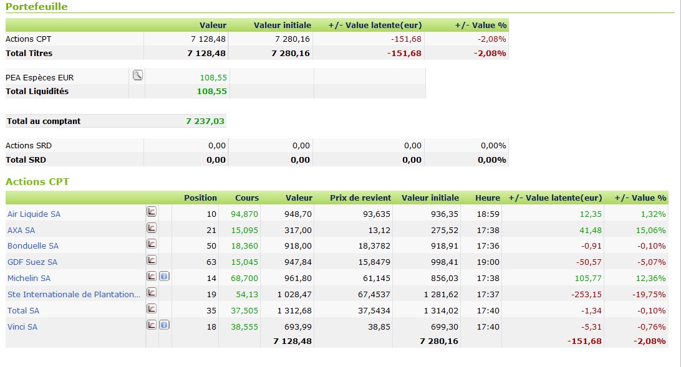Follow the Michelin SA stock link
This screenshot has width=681, height=367.
[x=29, y=279]
